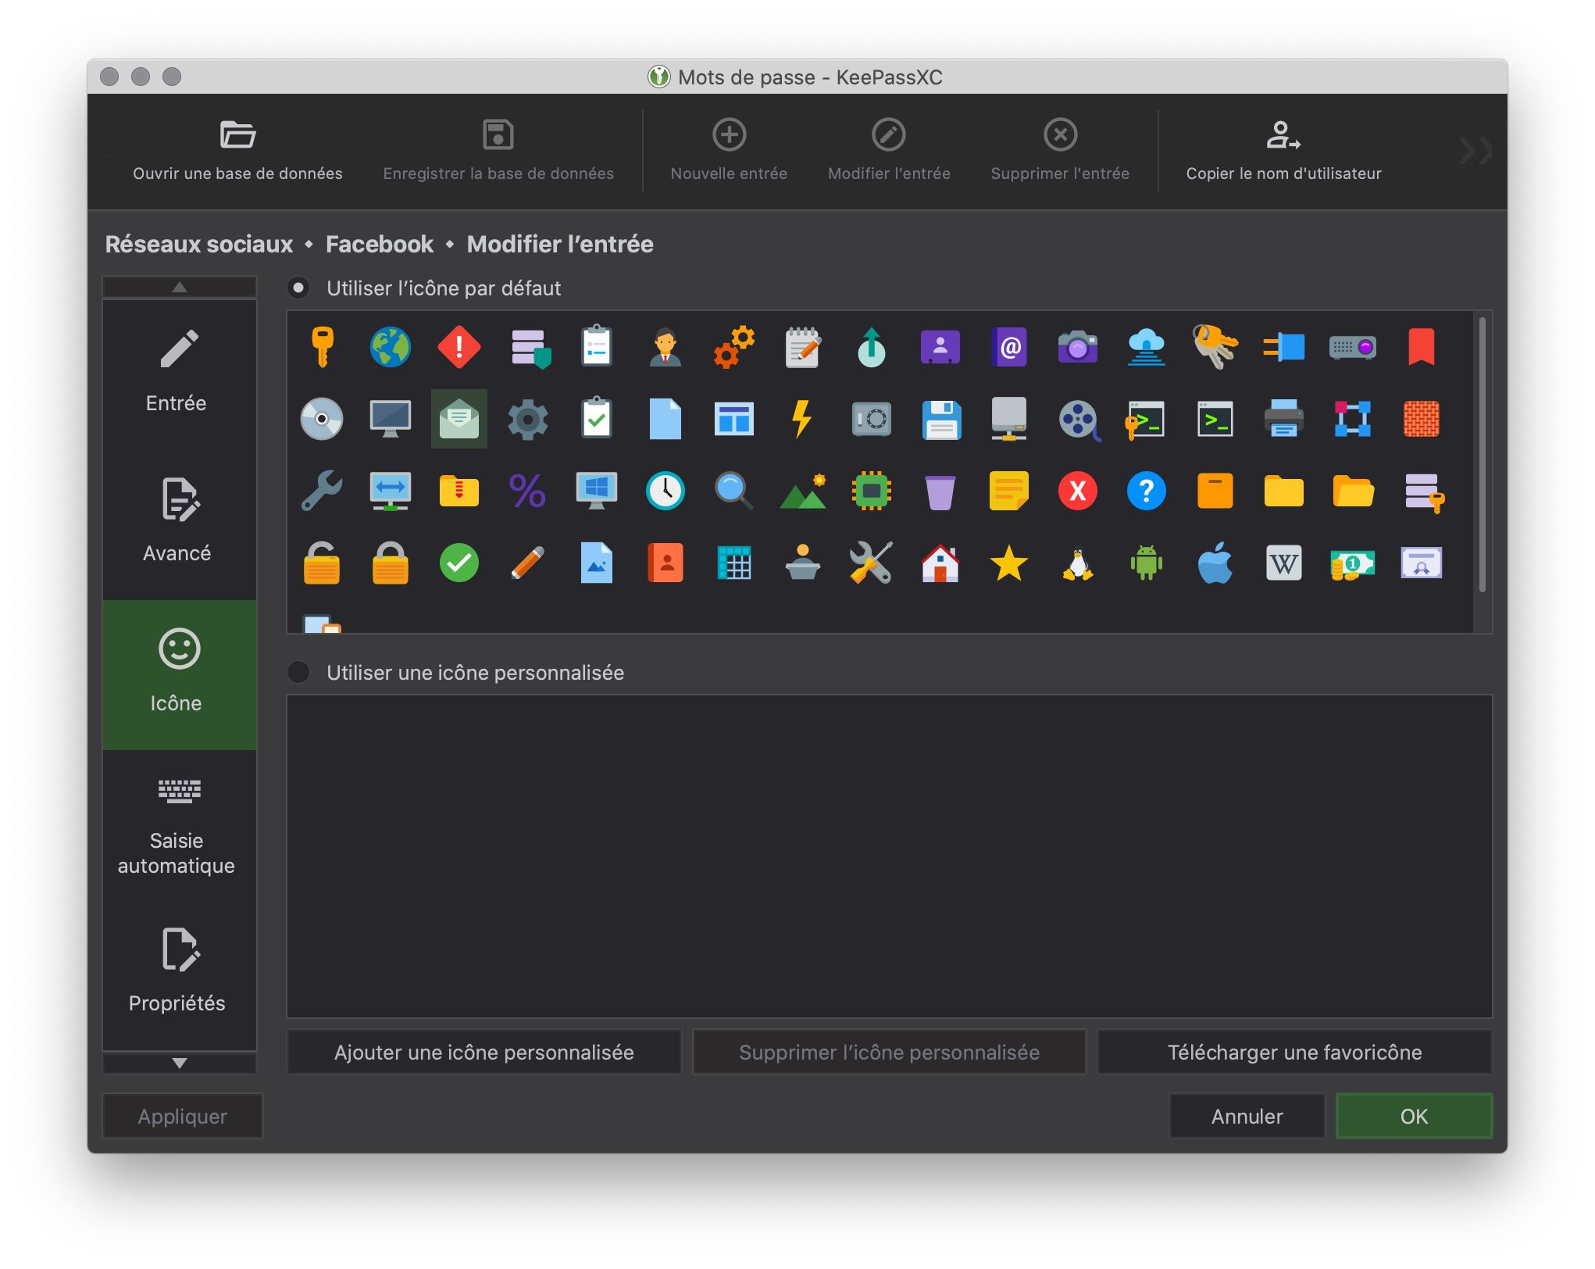Select the purple at-sign email icon
1595x1269 pixels.
1009,347
